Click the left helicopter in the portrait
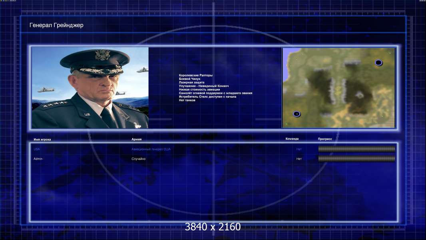426x240 pixels. pyautogui.click(x=46, y=90)
